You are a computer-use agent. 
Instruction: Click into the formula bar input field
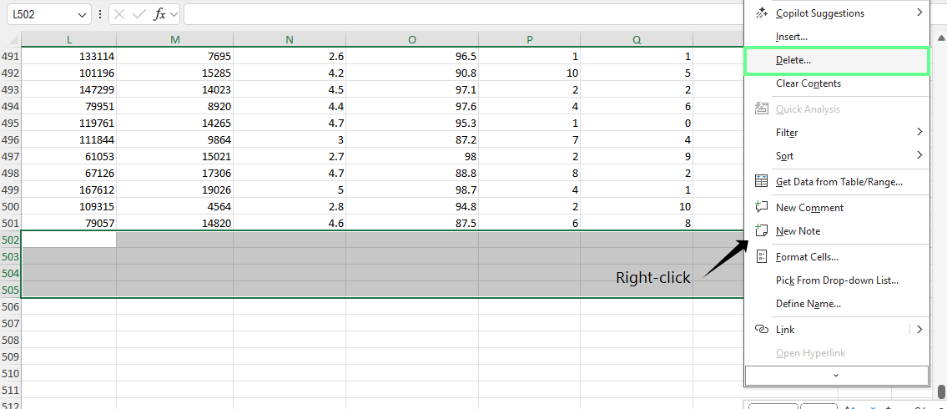pyautogui.click(x=462, y=14)
